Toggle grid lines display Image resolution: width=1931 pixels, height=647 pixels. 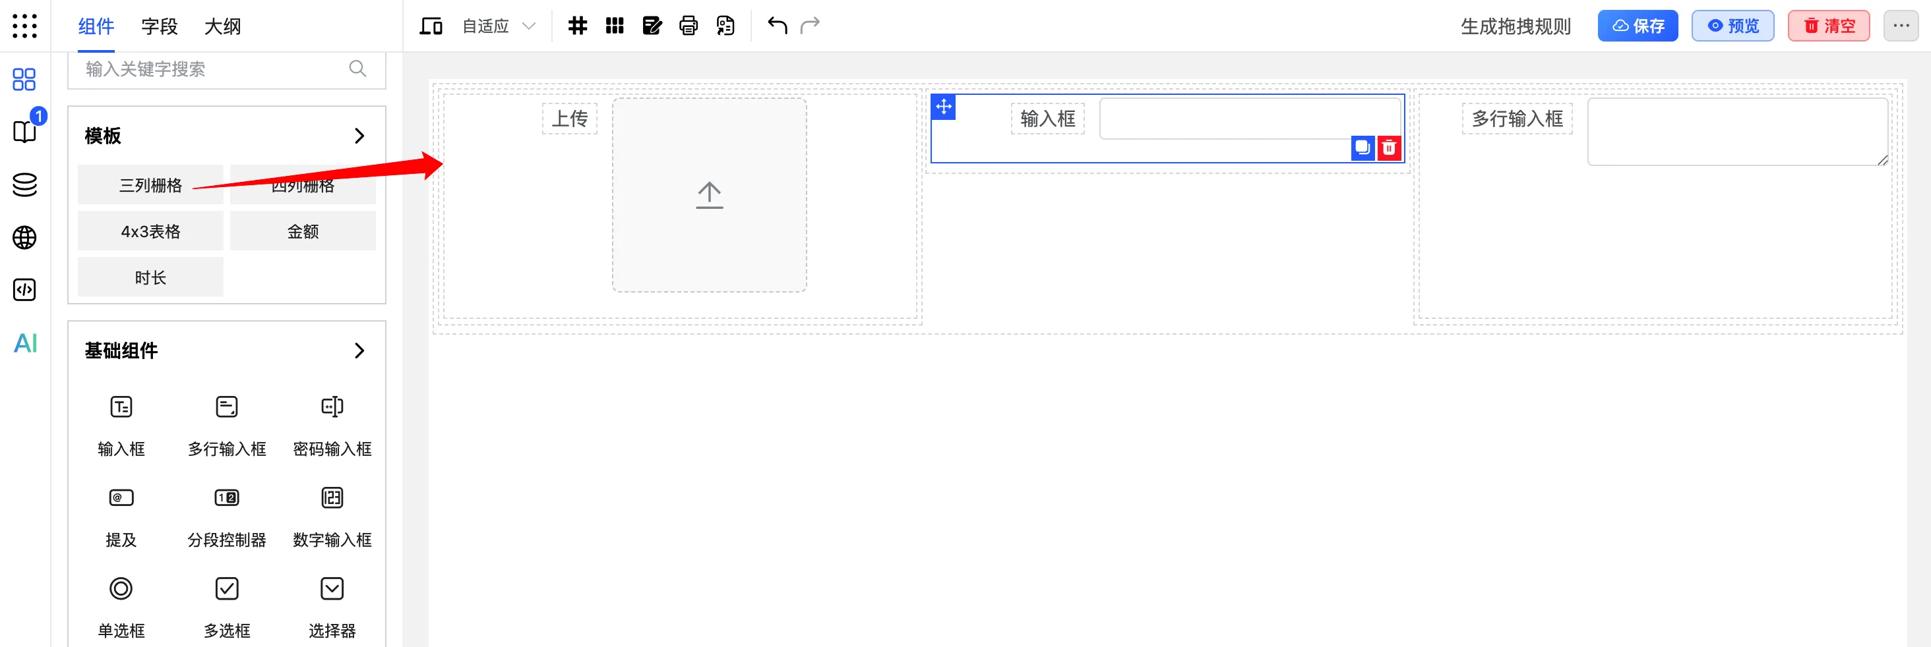pos(577,25)
